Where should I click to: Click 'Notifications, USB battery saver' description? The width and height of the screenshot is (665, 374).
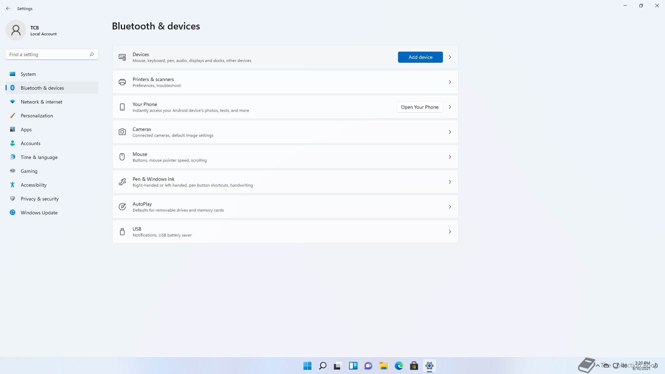(x=162, y=235)
